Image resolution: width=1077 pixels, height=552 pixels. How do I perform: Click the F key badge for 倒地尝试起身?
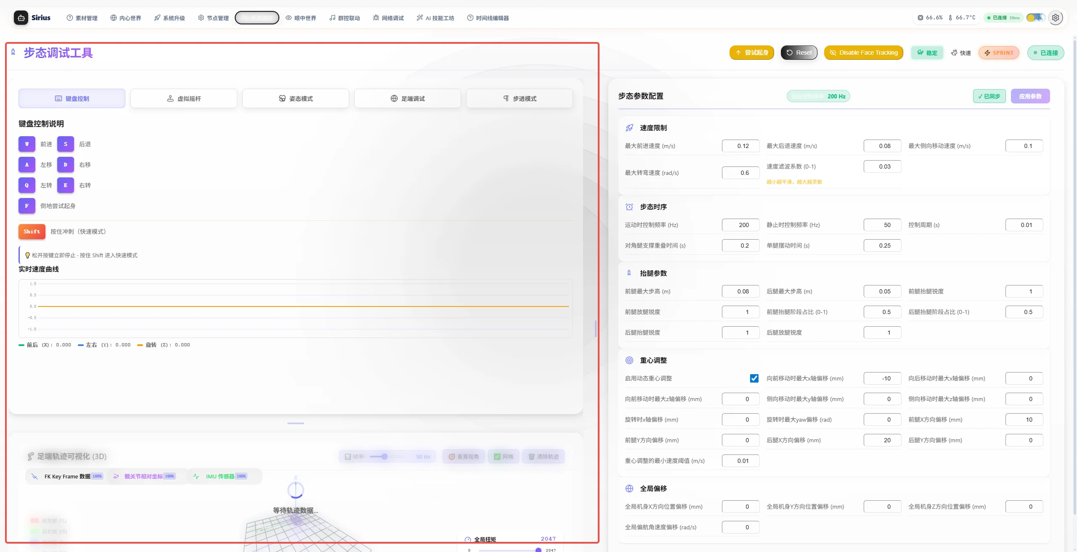click(x=27, y=206)
